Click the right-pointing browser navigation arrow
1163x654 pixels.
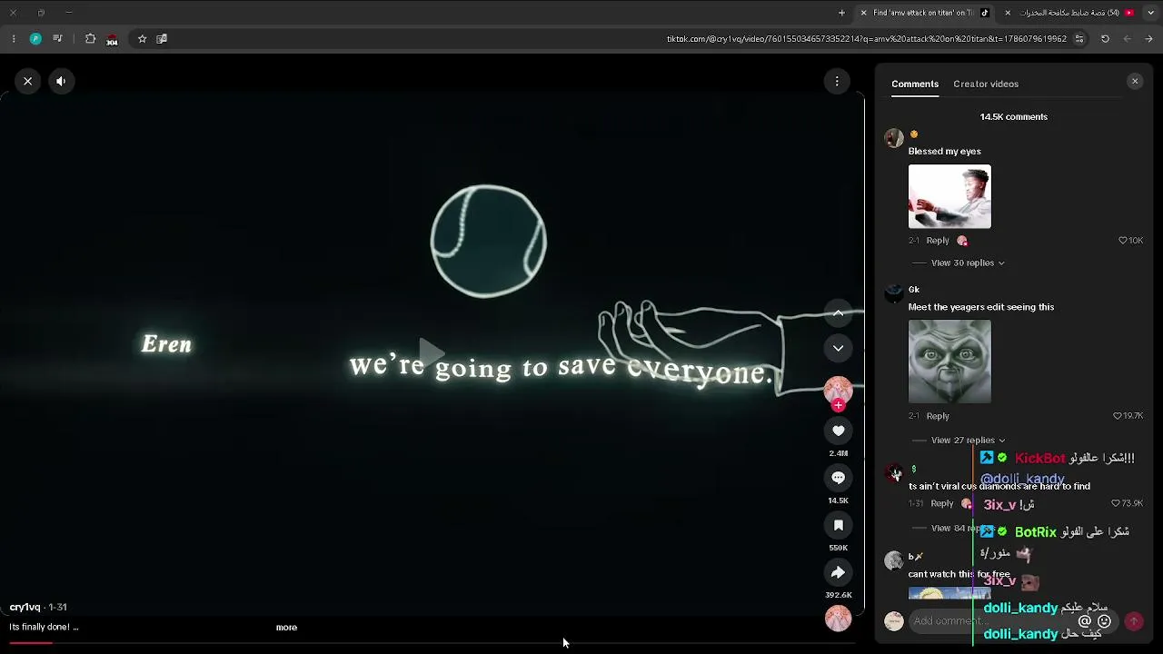point(1149,39)
